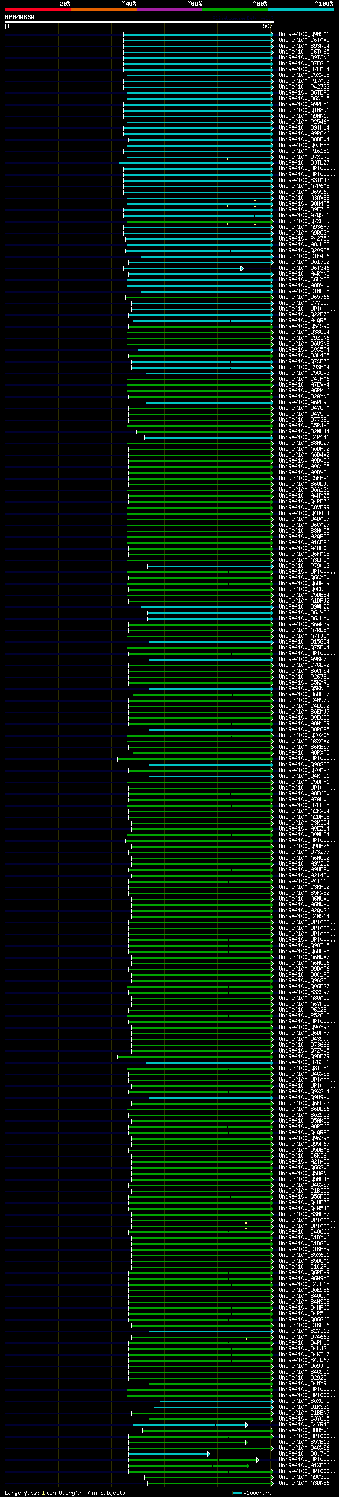Select hit UniRef100_P42756
339x1497 pixels.
(x=304, y=239)
